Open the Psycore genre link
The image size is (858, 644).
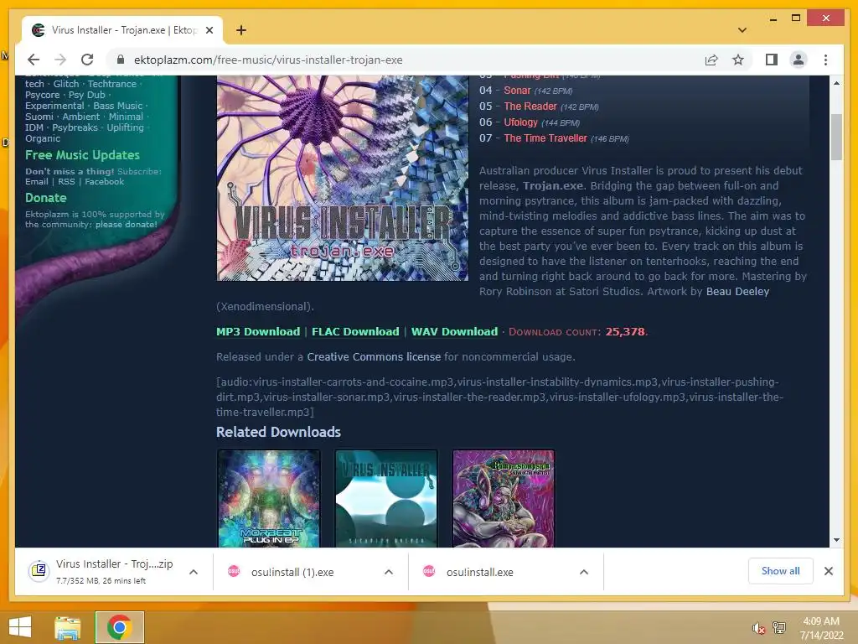coord(42,95)
